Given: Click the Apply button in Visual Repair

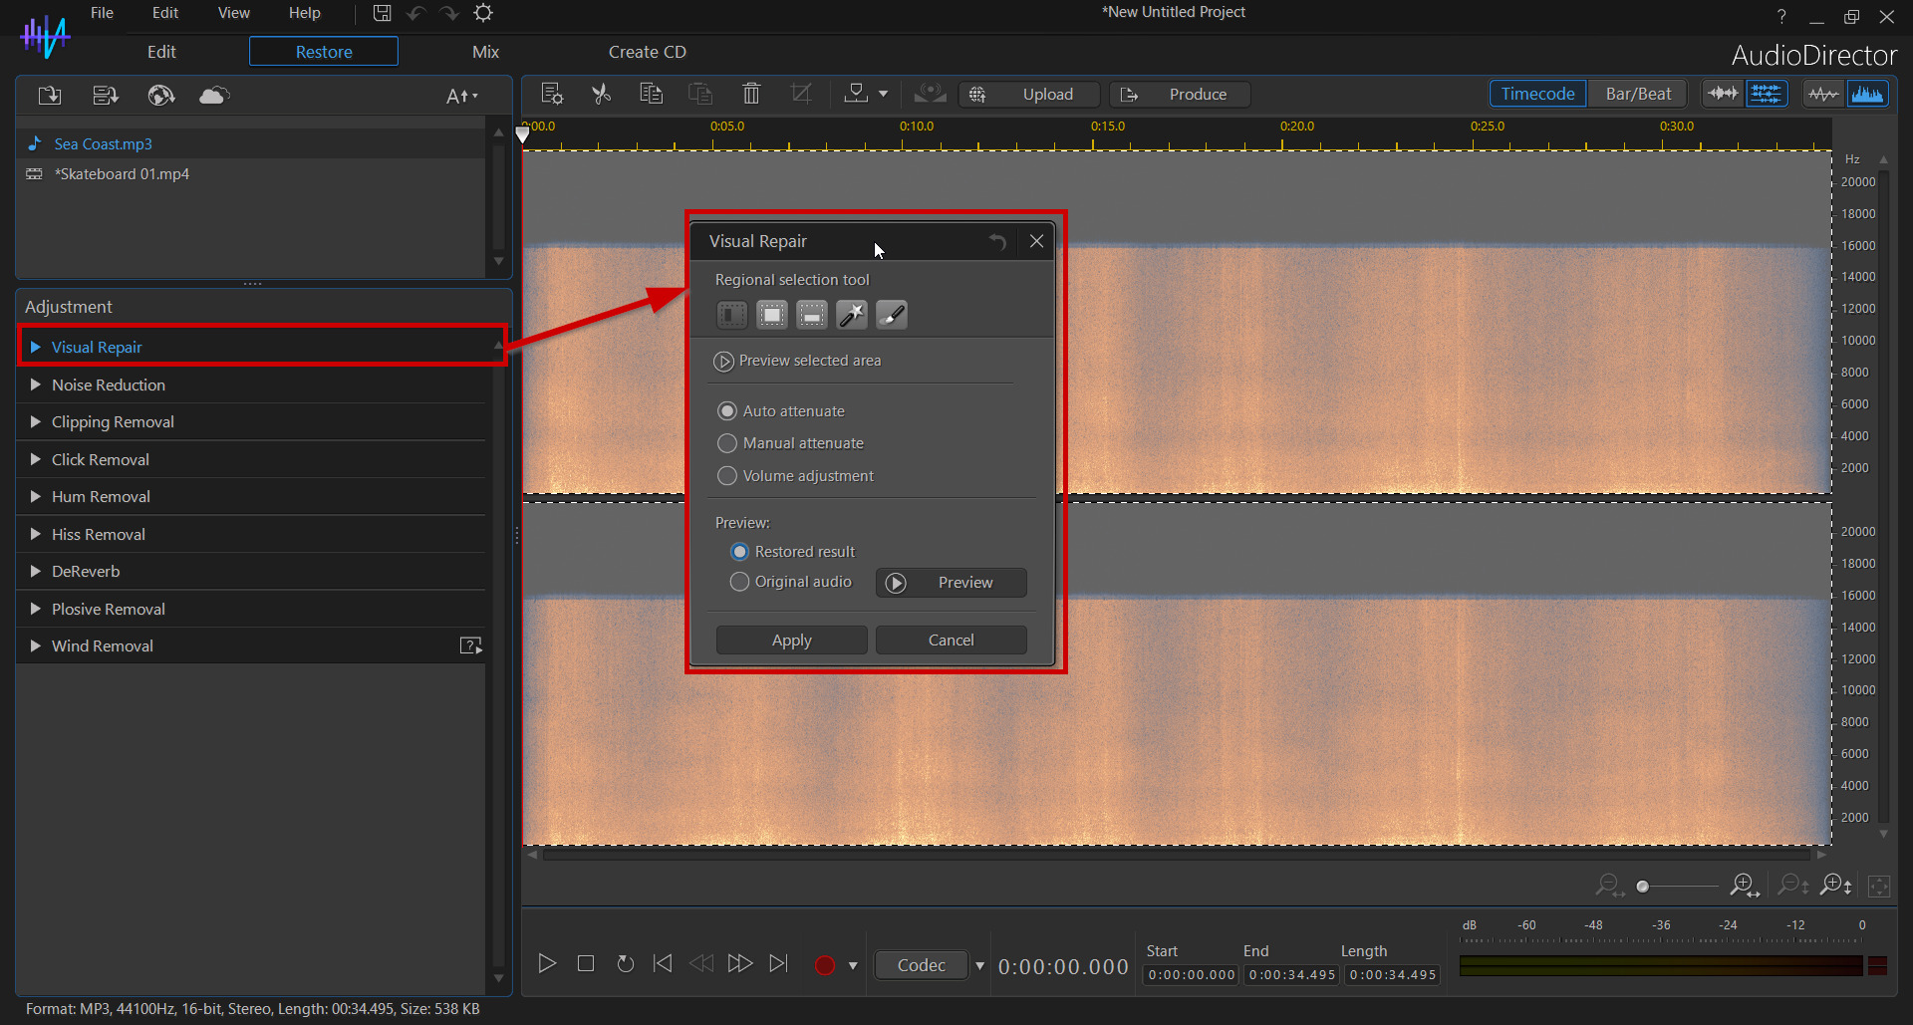Looking at the screenshot, I should (x=791, y=641).
